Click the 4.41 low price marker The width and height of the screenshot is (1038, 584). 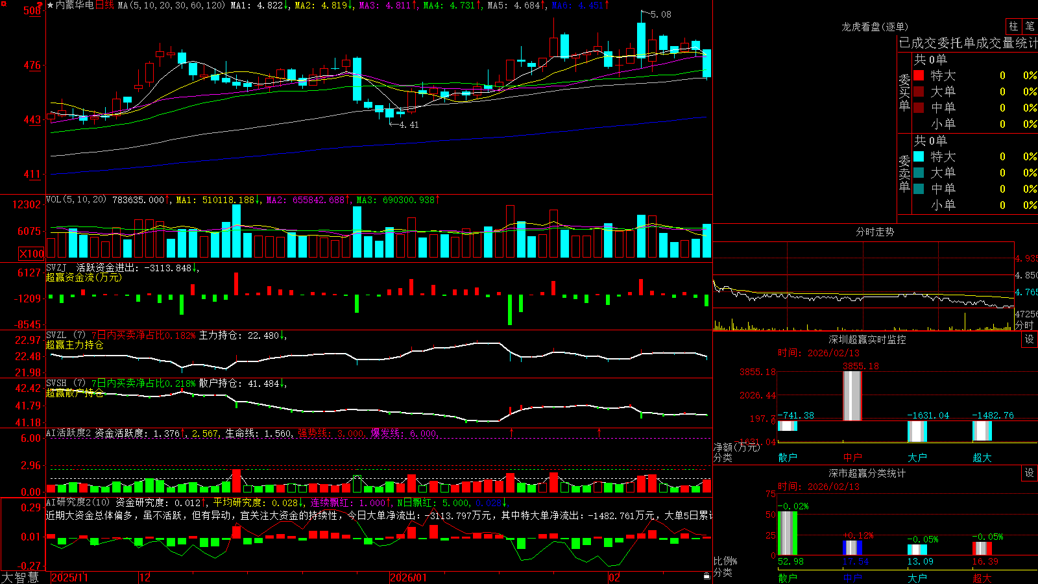pyautogui.click(x=409, y=125)
